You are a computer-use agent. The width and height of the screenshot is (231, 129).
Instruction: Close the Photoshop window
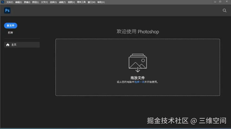[227, 1]
